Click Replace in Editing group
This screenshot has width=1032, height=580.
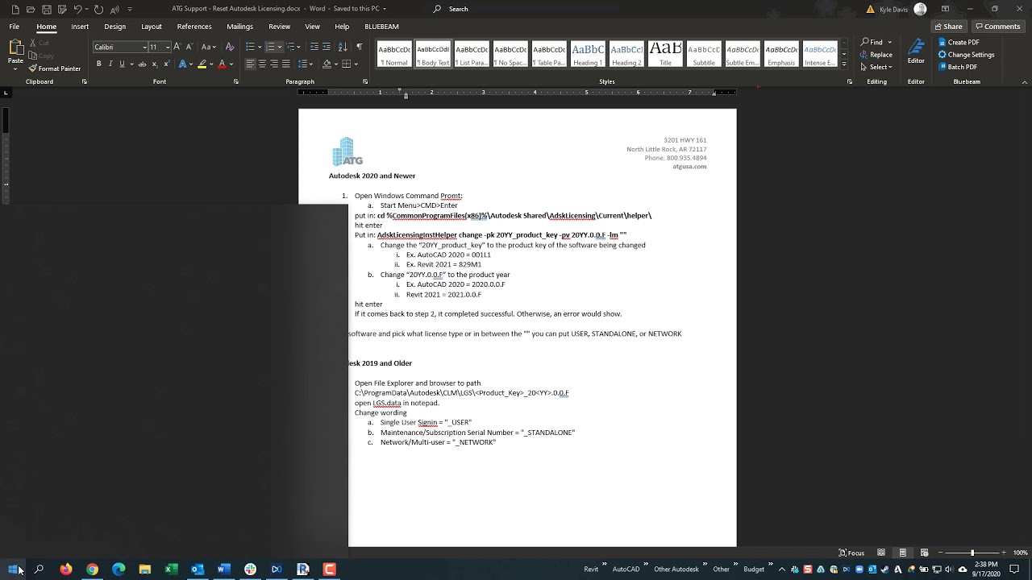click(876, 55)
